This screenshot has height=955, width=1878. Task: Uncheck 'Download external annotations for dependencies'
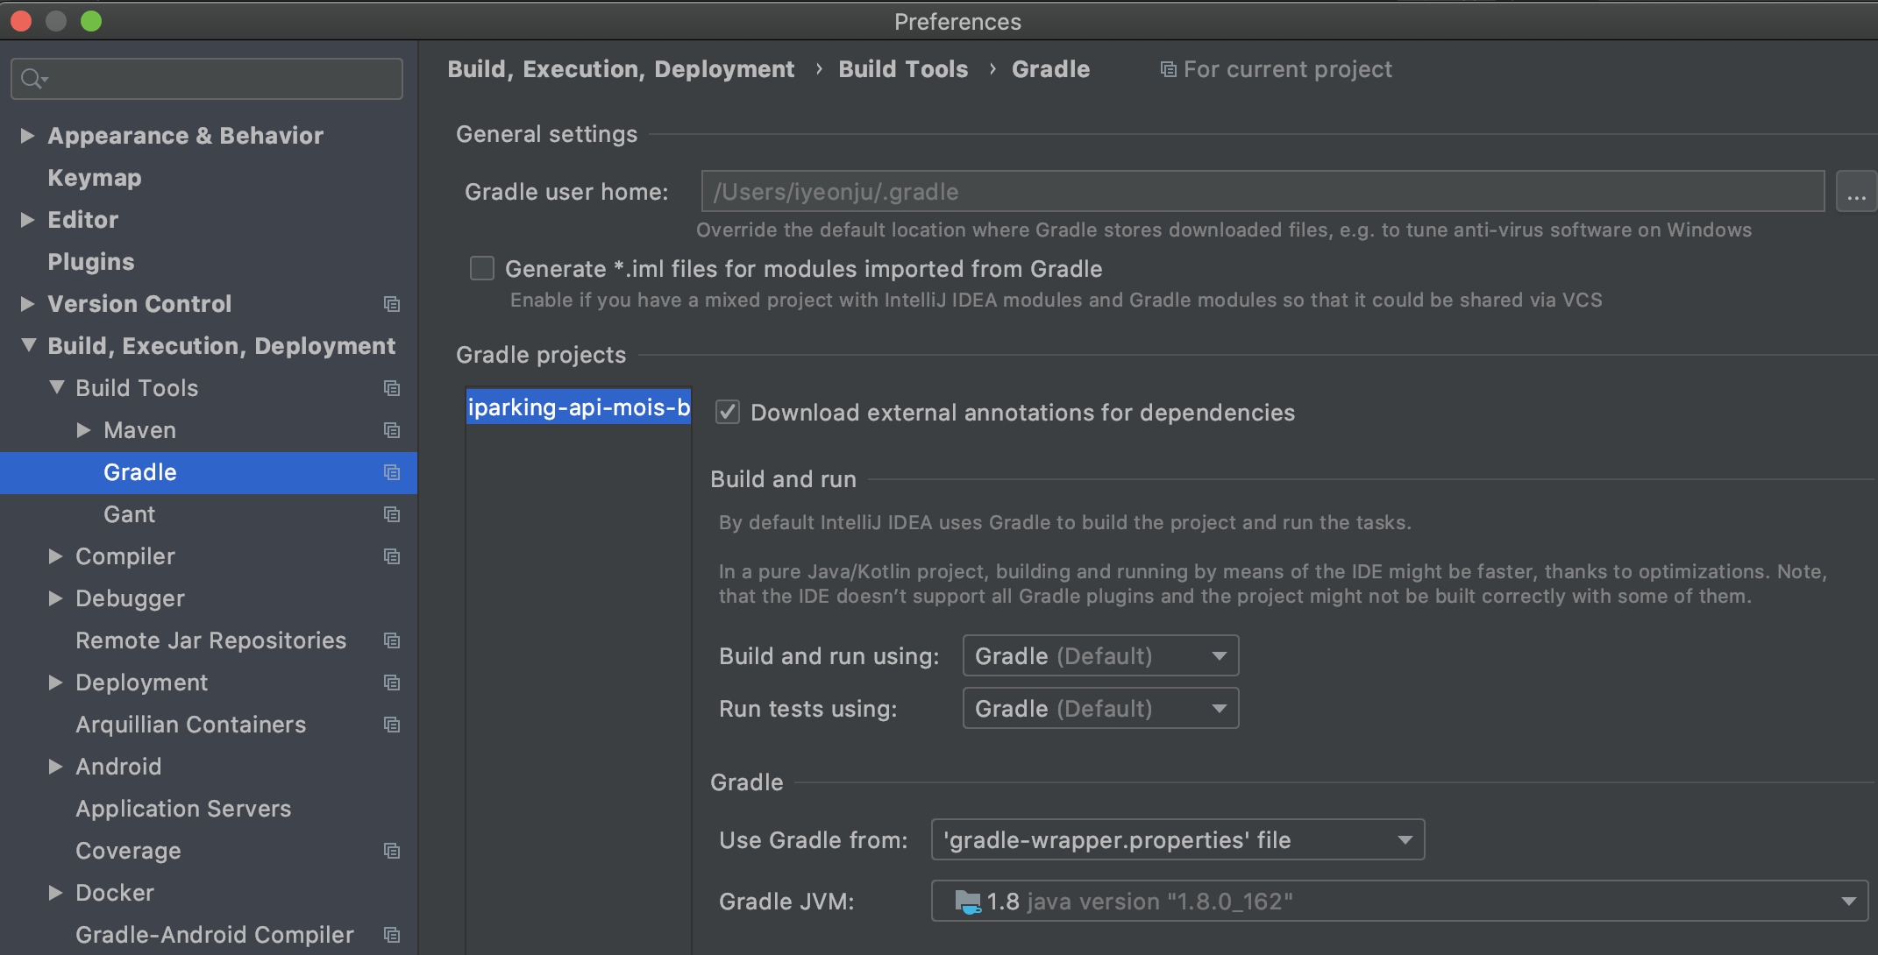pyautogui.click(x=728, y=412)
